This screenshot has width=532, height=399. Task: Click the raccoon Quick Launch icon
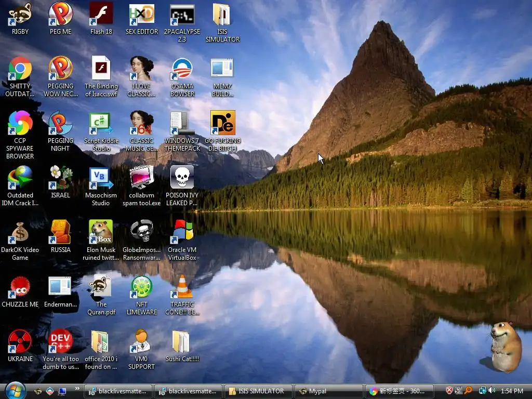pyautogui.click(x=38, y=391)
